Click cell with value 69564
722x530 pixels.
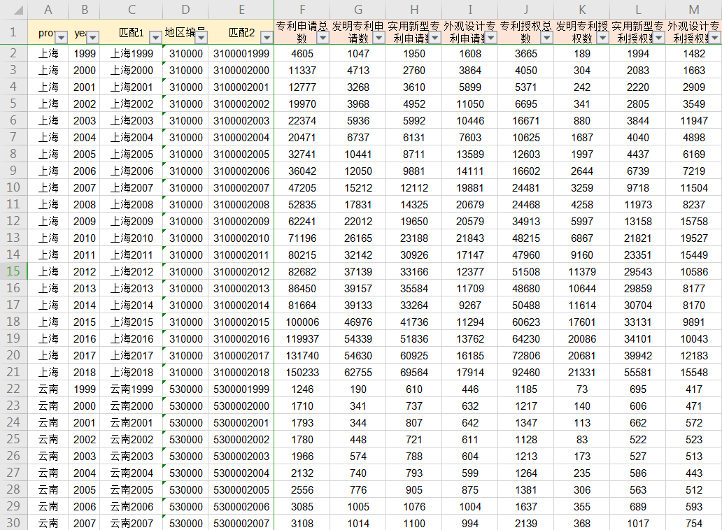[414, 372]
